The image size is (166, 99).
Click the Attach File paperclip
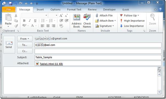[97, 16]
